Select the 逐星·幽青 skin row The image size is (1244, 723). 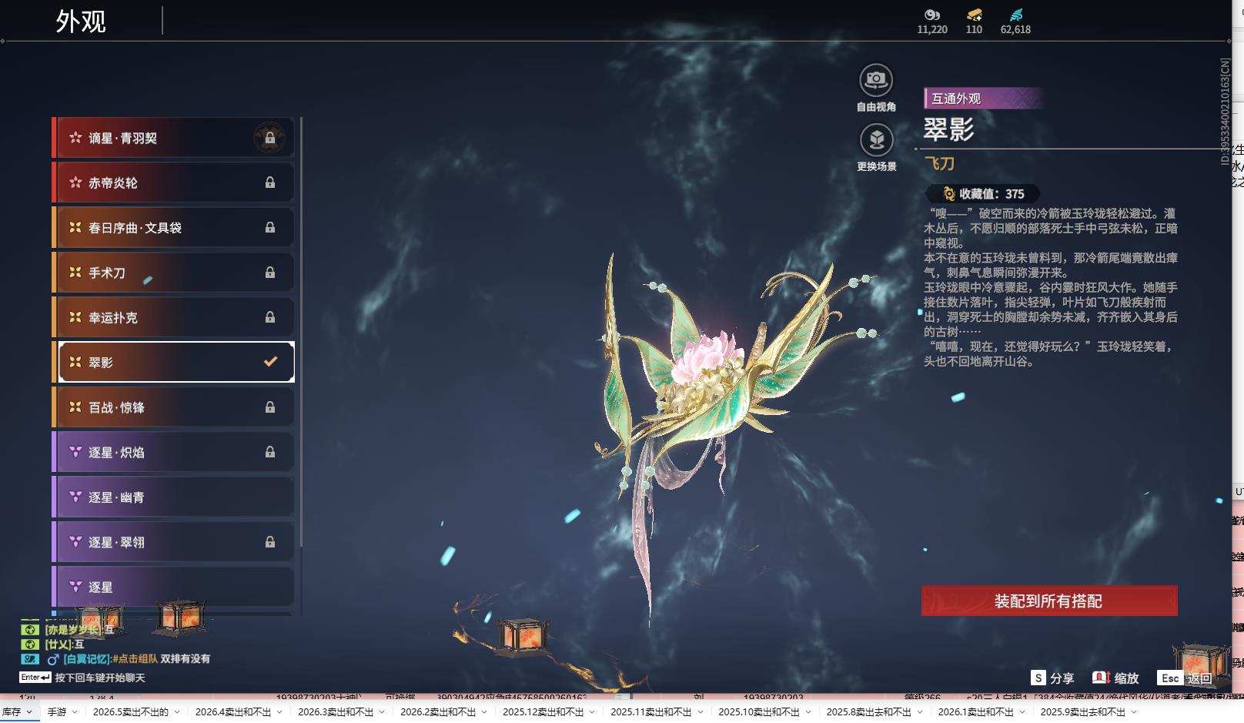173,497
